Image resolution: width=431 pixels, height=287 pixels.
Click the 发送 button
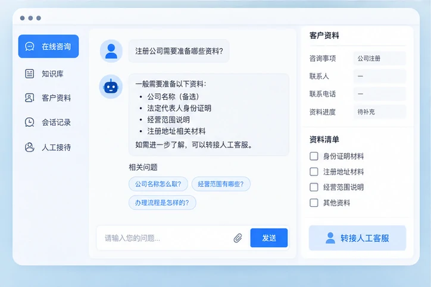269,238
